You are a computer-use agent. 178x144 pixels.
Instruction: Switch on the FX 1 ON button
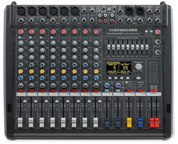(x=107, y=91)
